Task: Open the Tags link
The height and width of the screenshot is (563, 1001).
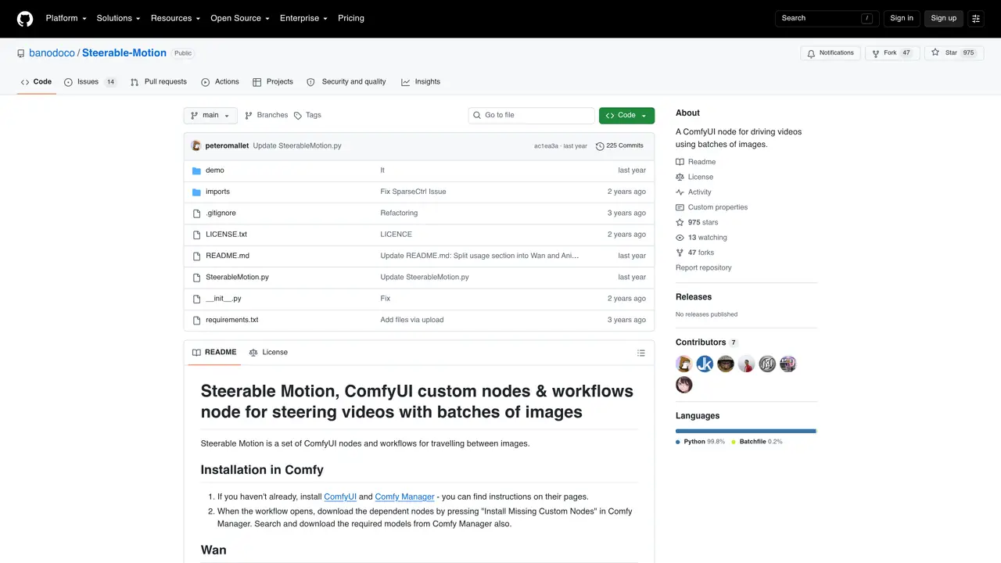Action: click(307, 116)
